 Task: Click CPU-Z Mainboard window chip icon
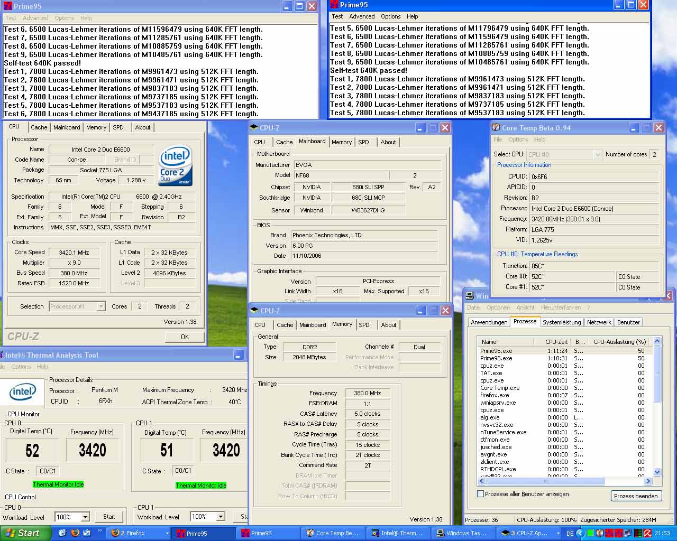(254, 127)
